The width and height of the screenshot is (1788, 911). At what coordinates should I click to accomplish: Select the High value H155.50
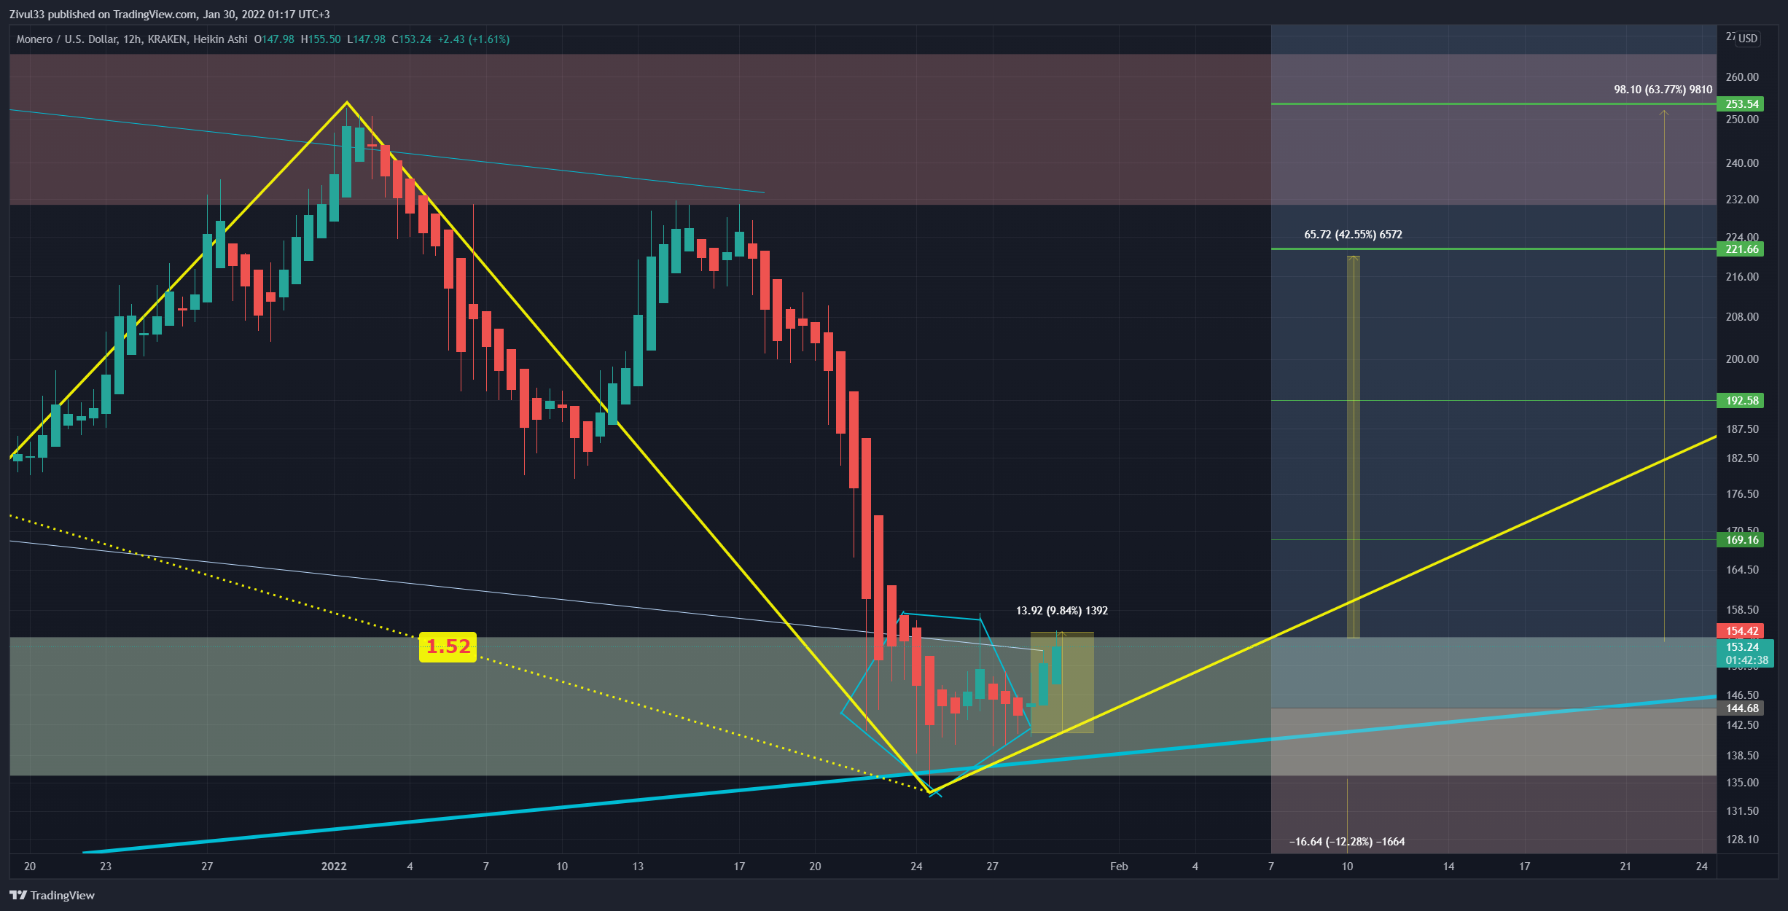coord(321,39)
